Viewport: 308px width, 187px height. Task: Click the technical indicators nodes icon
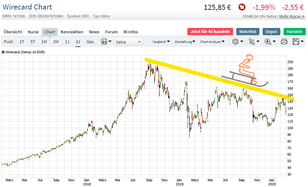pos(252,41)
